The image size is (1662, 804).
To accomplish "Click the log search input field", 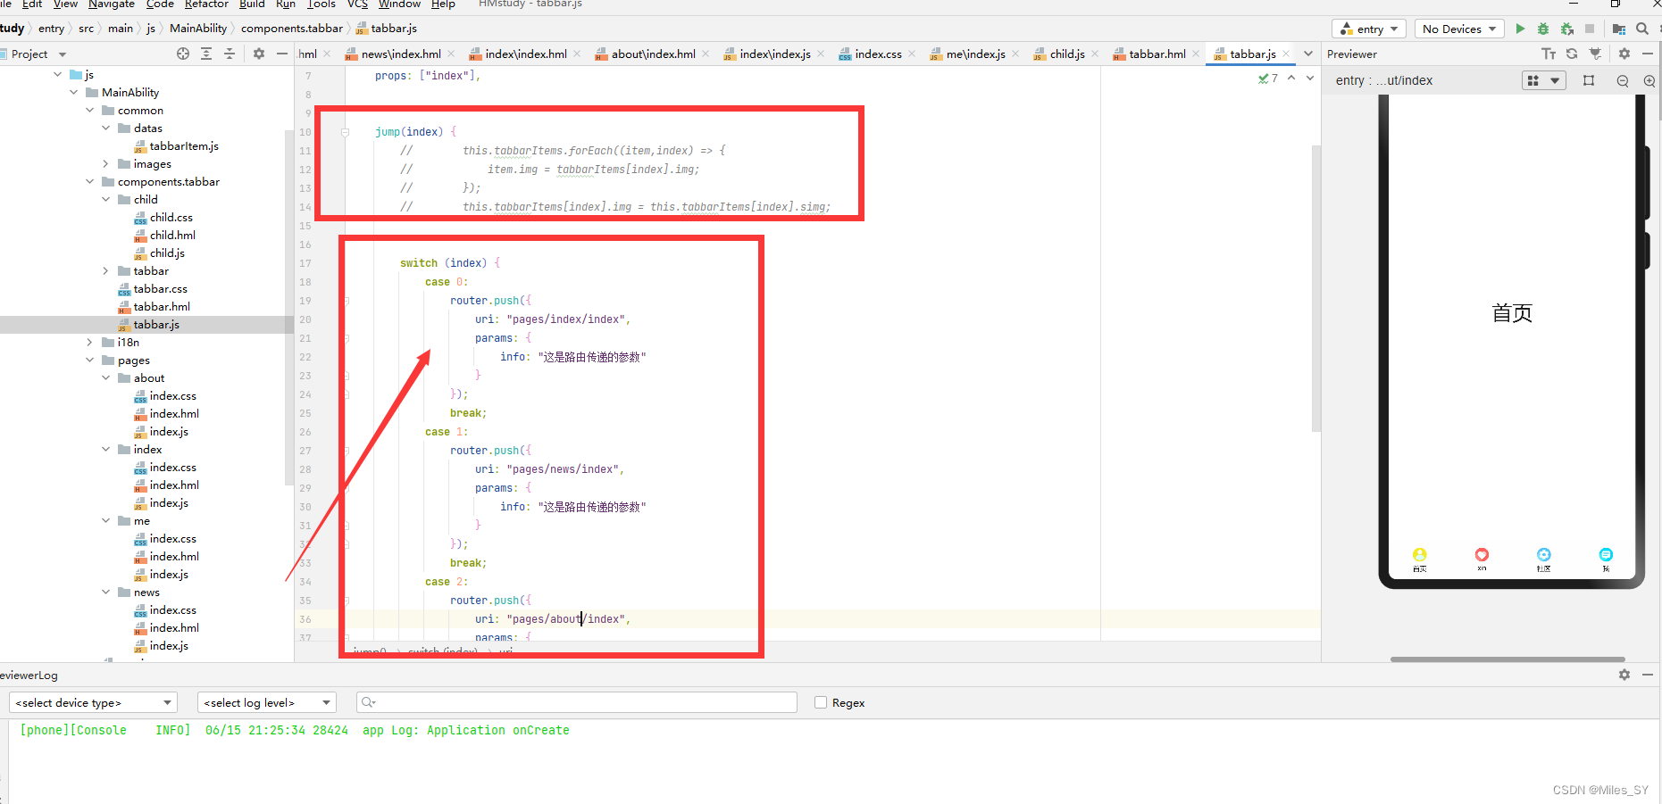I will tap(576, 702).
